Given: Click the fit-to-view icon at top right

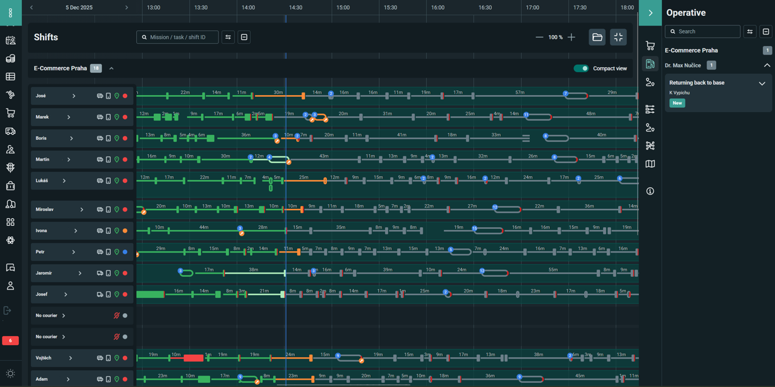Looking at the screenshot, I should point(618,37).
